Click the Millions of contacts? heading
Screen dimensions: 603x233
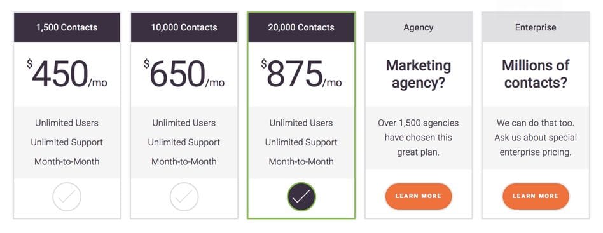(x=536, y=74)
